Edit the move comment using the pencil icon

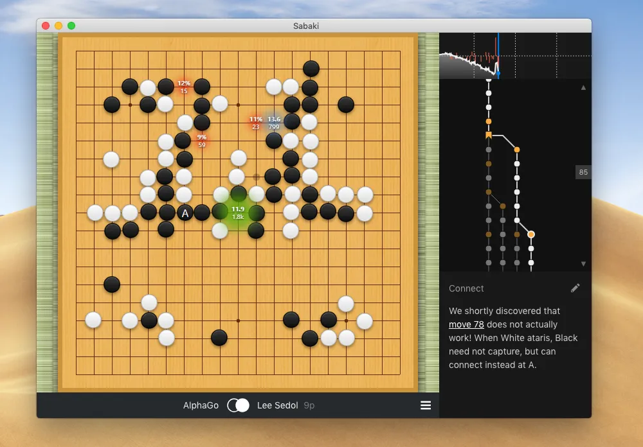click(575, 288)
